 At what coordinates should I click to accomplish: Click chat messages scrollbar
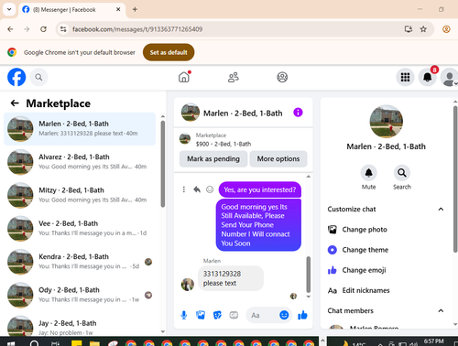pyautogui.click(x=309, y=274)
